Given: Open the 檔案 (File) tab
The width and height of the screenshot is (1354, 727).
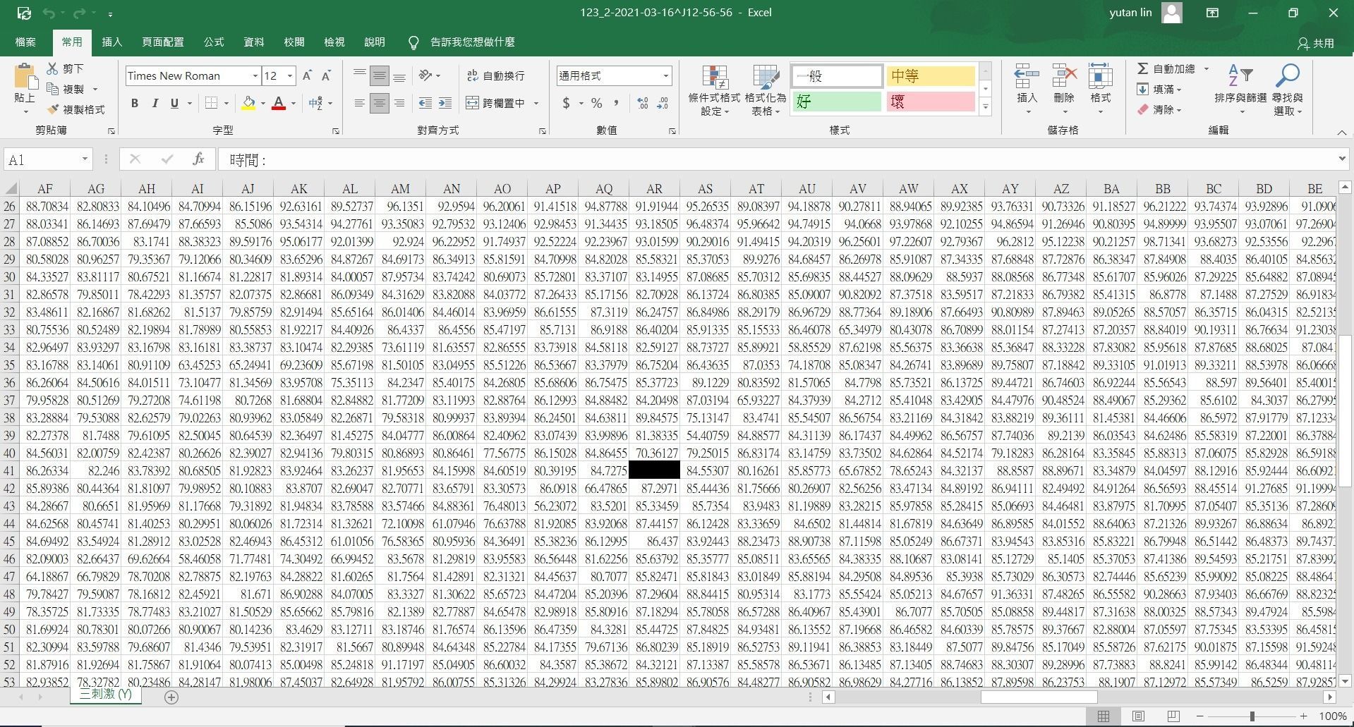Looking at the screenshot, I should click(x=25, y=42).
